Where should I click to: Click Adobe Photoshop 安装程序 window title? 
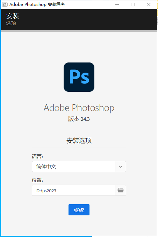tap(37, 5)
